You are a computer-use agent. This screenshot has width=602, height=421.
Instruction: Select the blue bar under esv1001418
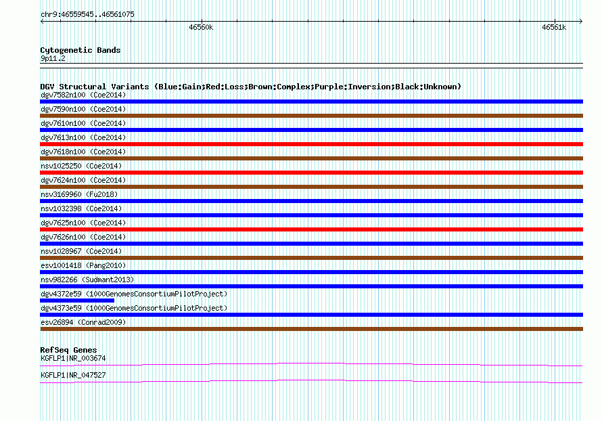click(x=311, y=272)
